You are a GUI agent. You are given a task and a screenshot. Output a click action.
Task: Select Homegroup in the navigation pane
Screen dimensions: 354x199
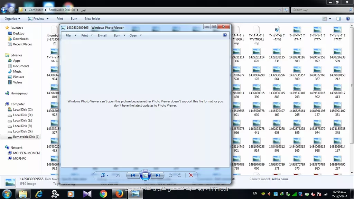click(x=19, y=93)
